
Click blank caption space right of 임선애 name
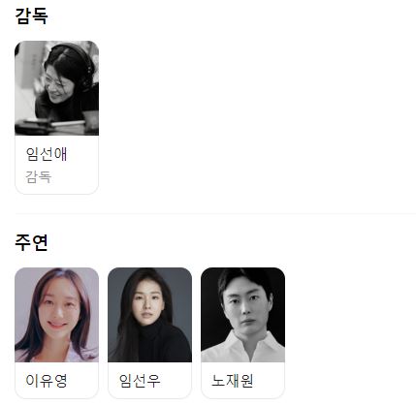coord(82,154)
